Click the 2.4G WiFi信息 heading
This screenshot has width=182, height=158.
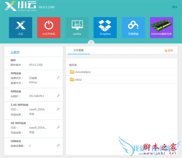point(19,105)
